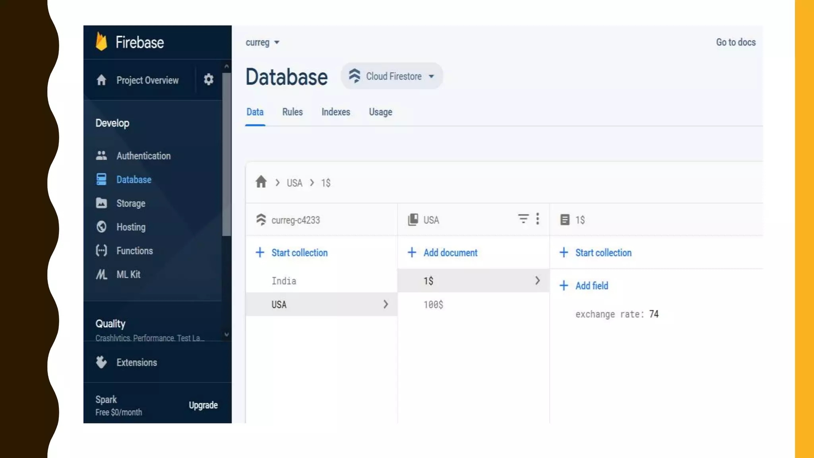The width and height of the screenshot is (814, 458).
Task: Click the curreg-c4233 root label
Action: coord(295,220)
